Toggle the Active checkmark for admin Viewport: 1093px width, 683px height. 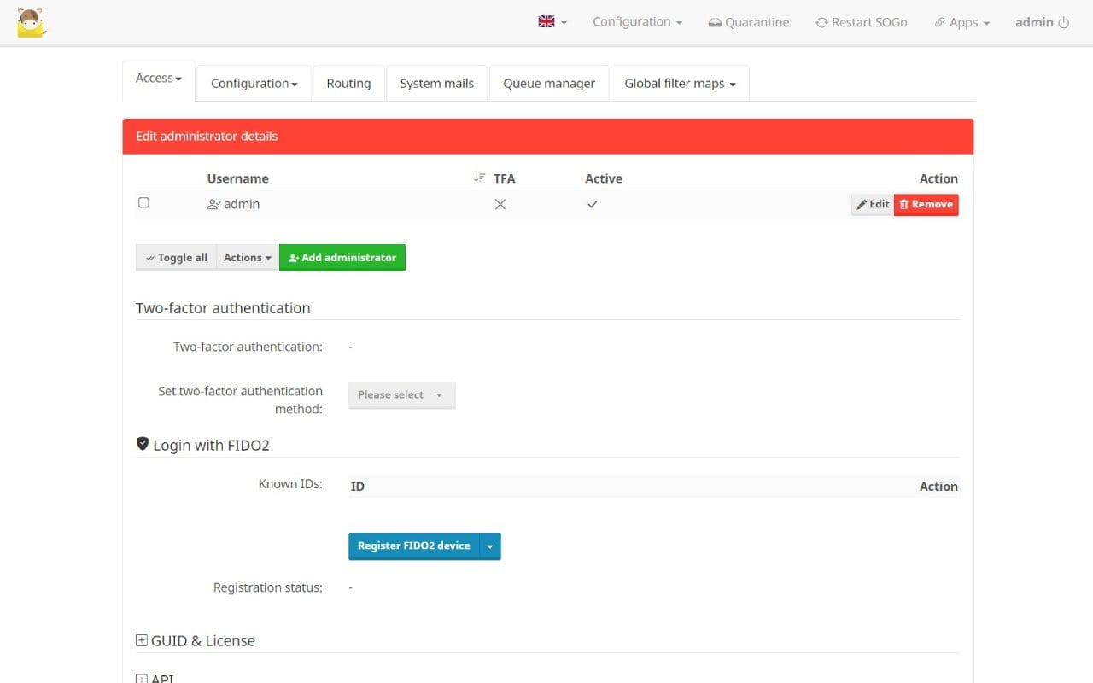click(592, 204)
